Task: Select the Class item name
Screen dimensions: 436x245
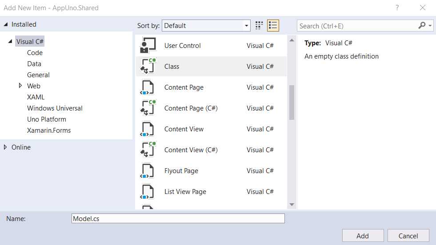Action: pos(172,67)
